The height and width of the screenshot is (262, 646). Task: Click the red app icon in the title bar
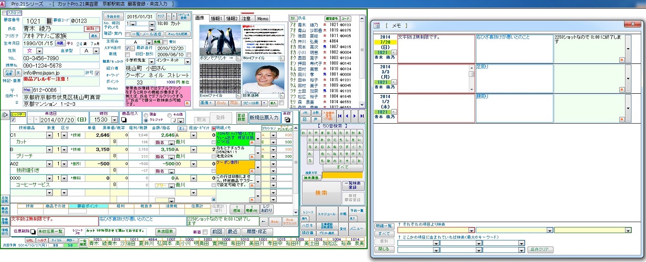tap(3, 4)
